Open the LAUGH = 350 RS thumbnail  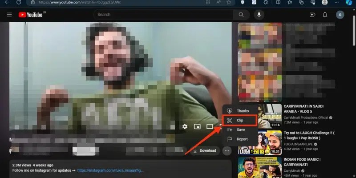(260, 142)
